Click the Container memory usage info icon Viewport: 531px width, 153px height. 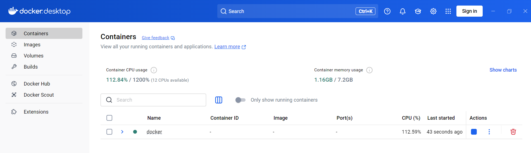click(x=369, y=70)
